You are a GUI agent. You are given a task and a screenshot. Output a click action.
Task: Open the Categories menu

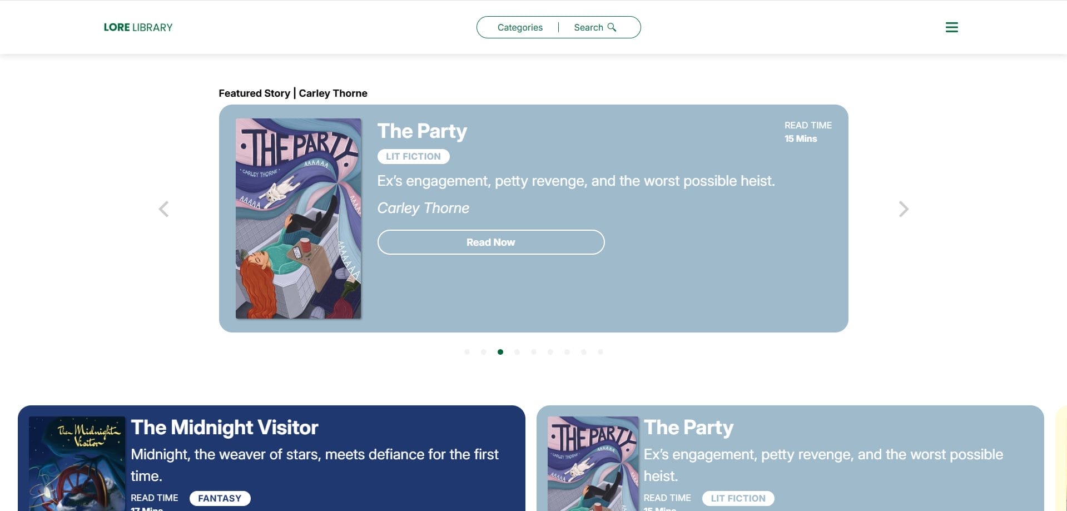click(520, 27)
